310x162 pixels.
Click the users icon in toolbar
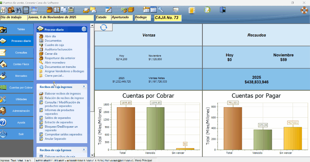10,10
